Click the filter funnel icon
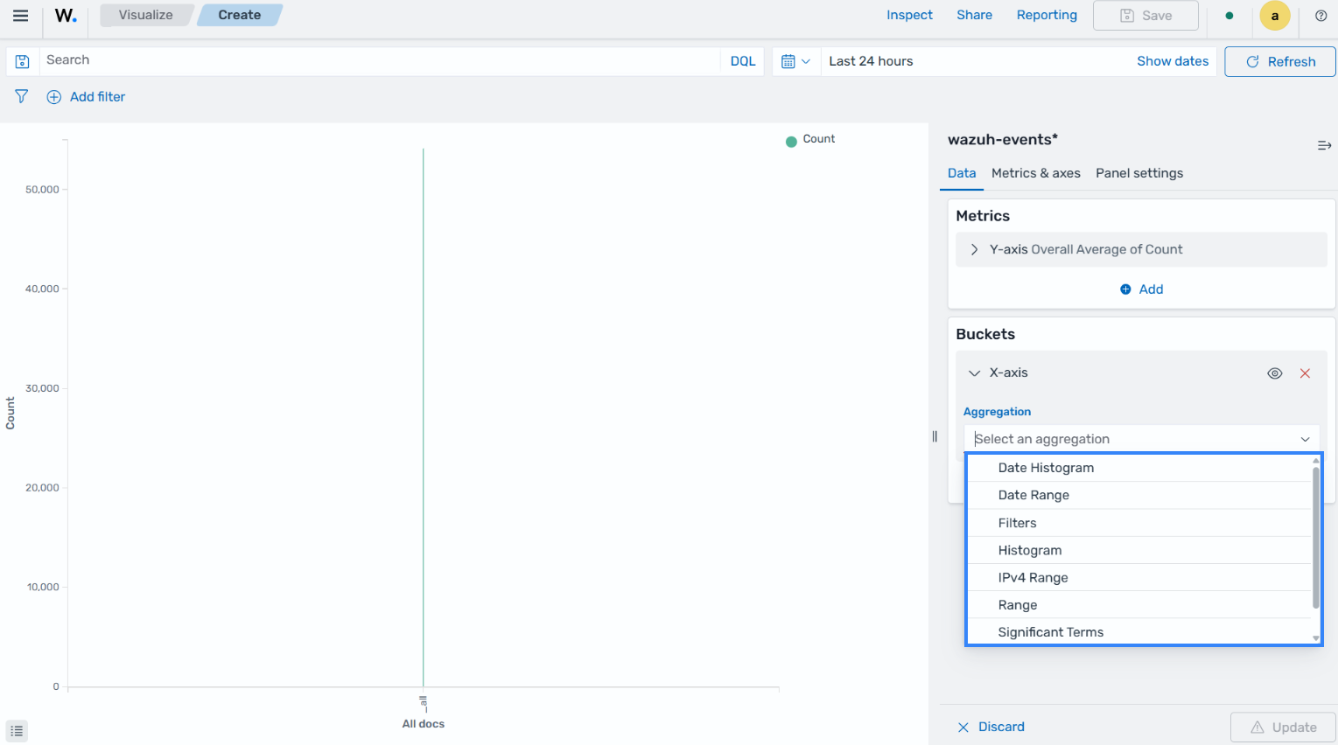1338x745 pixels. [22, 96]
